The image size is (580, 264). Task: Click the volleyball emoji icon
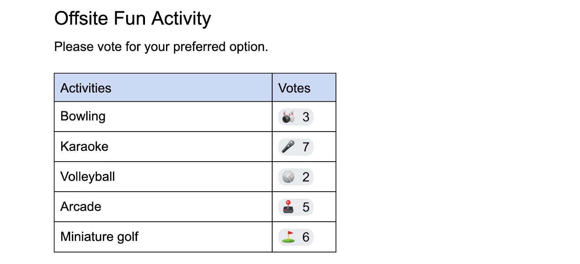(x=288, y=177)
